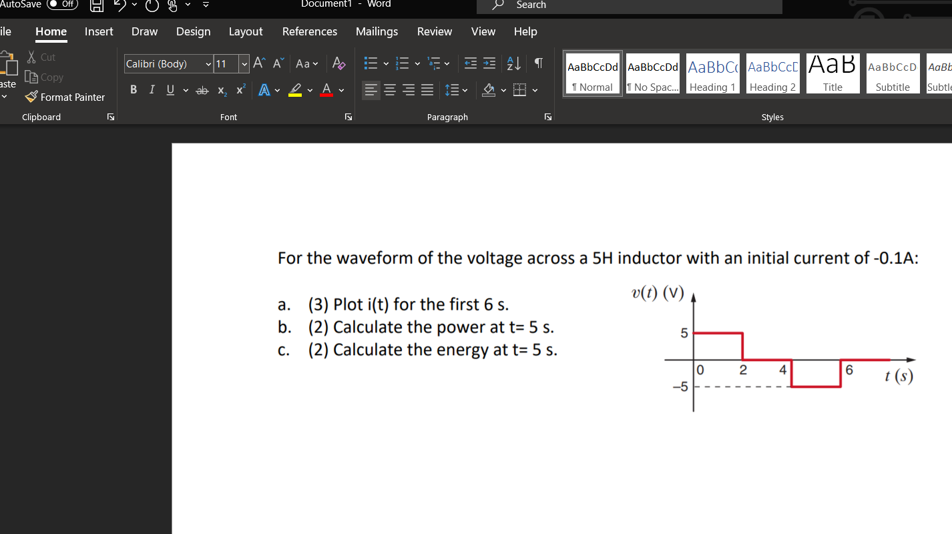The height and width of the screenshot is (534, 952).
Task: Toggle subscript formatting
Action: (x=221, y=91)
